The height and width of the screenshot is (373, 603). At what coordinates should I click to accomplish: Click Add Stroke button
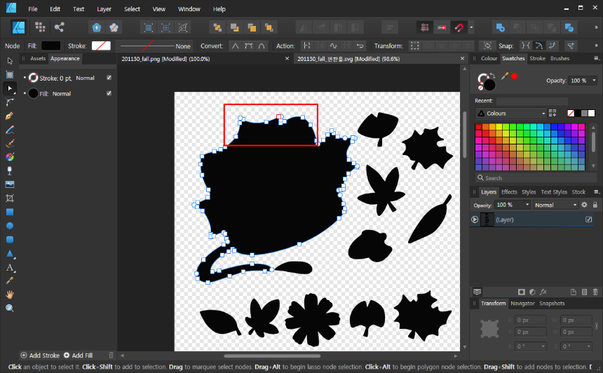coord(40,355)
